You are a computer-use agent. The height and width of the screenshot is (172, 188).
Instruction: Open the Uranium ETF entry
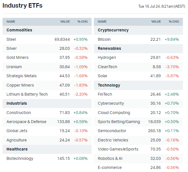coord(14,67)
